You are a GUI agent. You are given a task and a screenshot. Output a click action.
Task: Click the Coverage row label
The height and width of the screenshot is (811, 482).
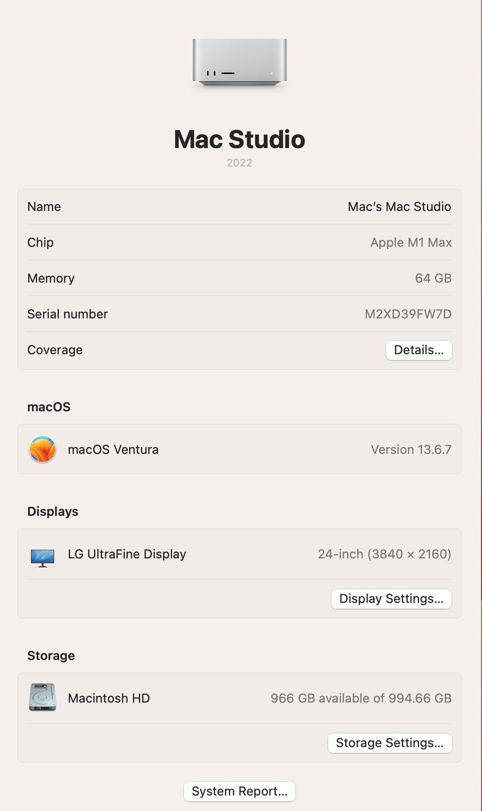coord(55,350)
